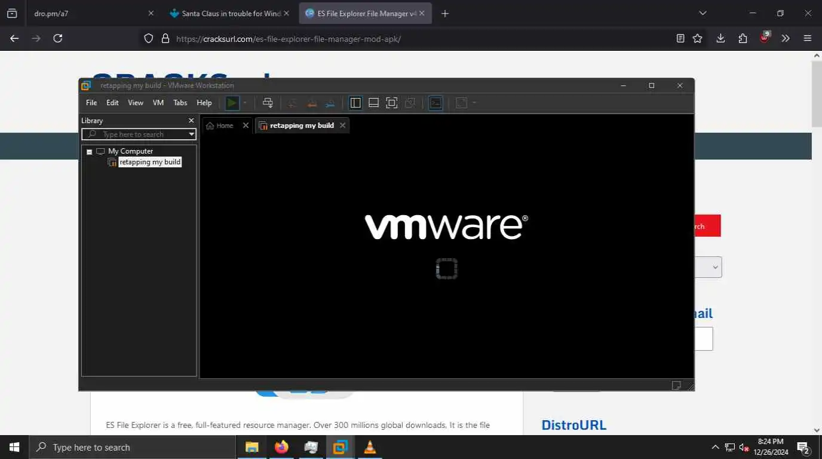Open the Windows Start menu

pyautogui.click(x=14, y=447)
